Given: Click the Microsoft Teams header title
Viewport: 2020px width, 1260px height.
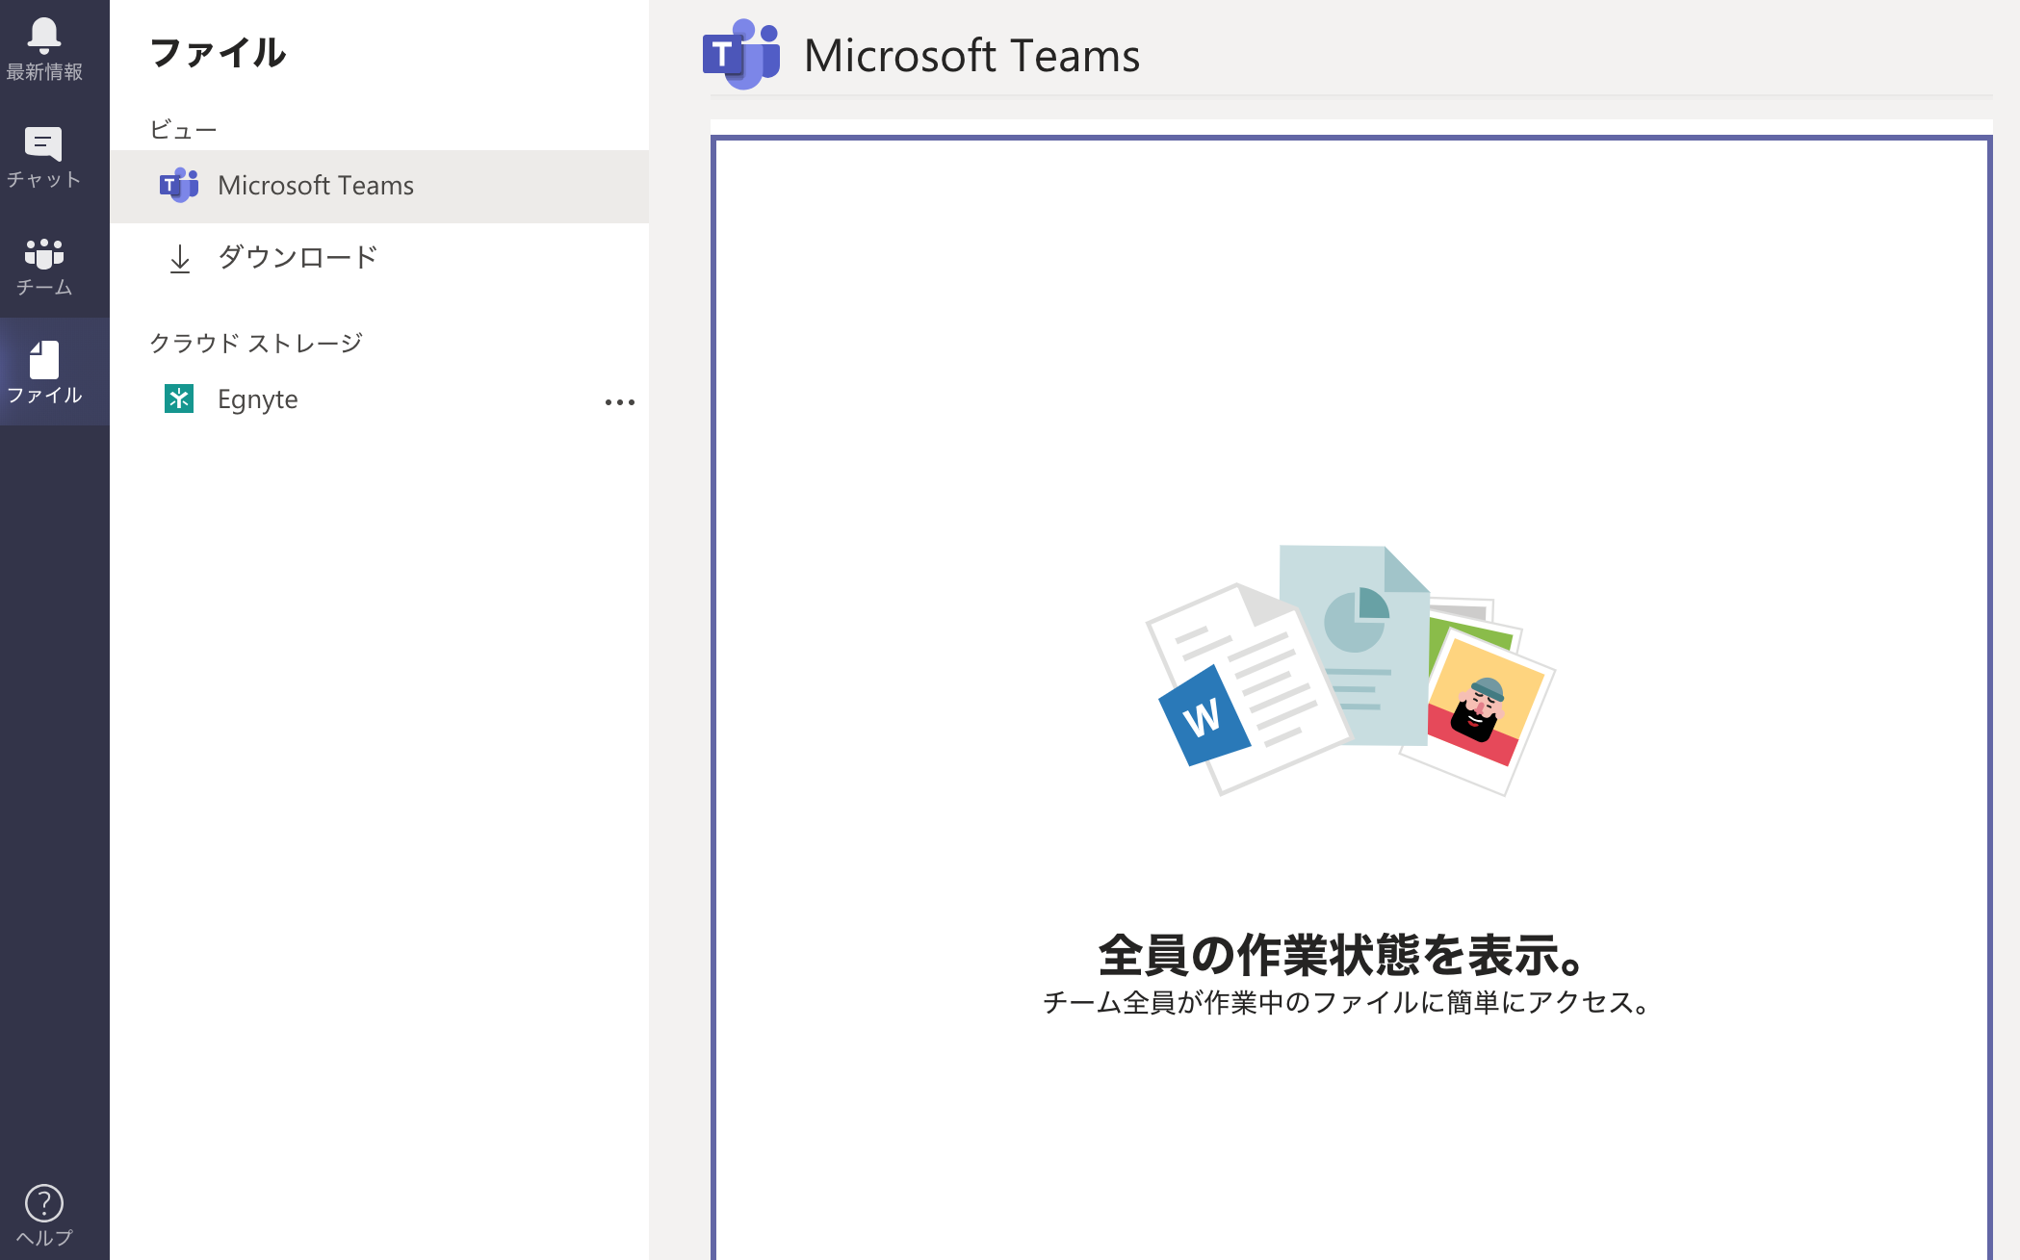Looking at the screenshot, I should [971, 56].
